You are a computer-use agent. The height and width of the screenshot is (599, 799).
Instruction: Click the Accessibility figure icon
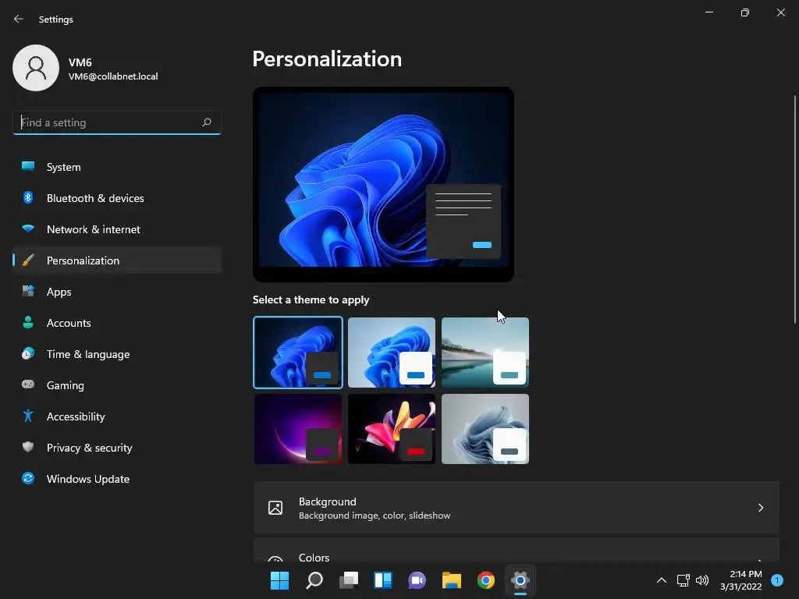(28, 416)
